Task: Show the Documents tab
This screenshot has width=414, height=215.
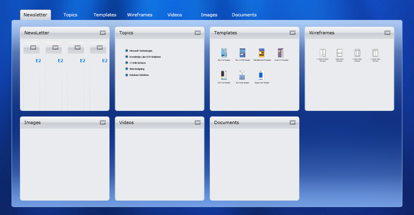Action: [244, 15]
